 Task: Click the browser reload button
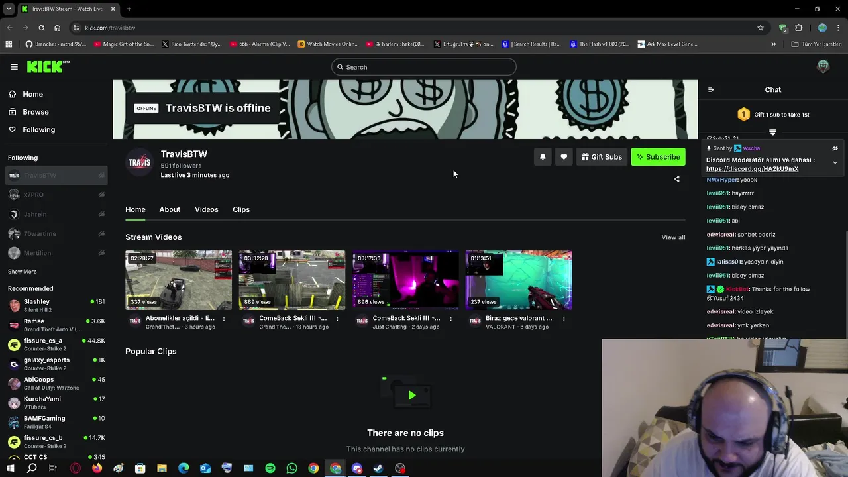[41, 28]
